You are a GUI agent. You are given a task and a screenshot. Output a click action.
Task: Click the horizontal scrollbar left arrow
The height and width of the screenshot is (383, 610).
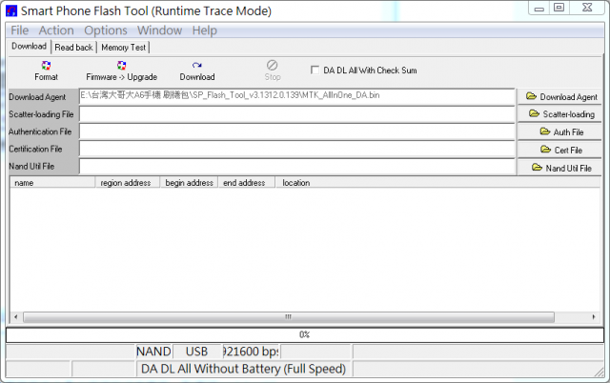tap(15, 317)
